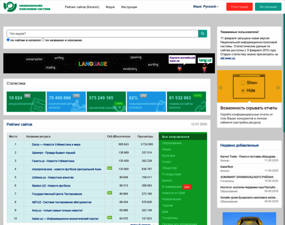This screenshot has height=225, width=285.
Task: Open KabelTech recently added entry
Action: pyautogui.click(x=226, y=166)
